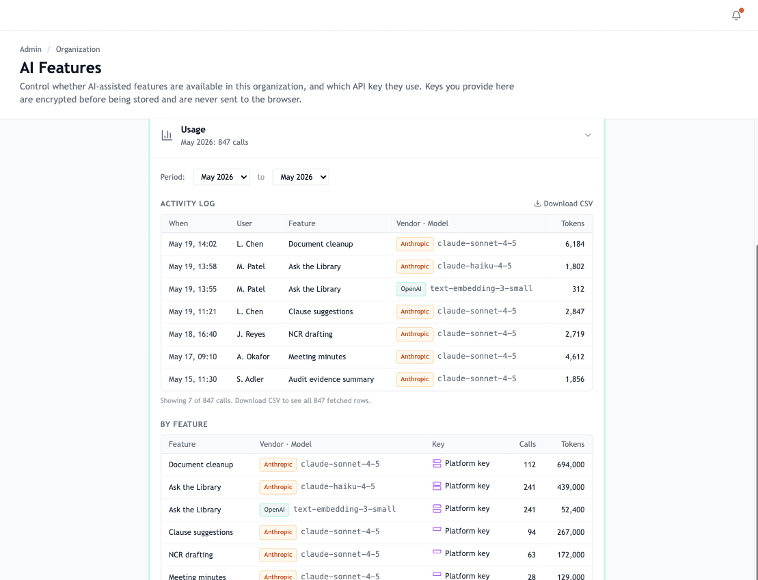The width and height of the screenshot is (758, 580).
Task: Collapse the Usage section chevron
Action: pos(588,135)
